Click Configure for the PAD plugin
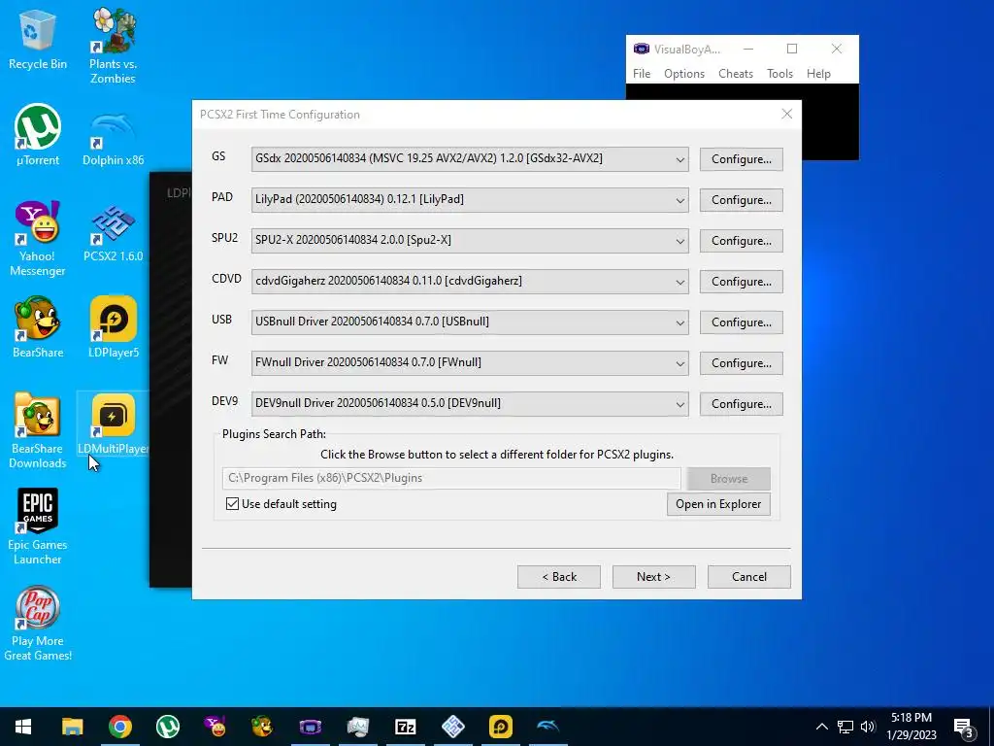994x746 pixels. click(x=741, y=200)
